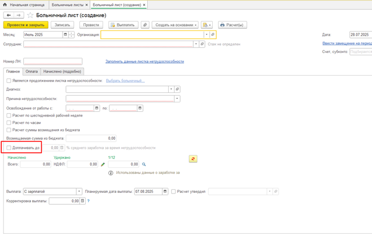372x234 pixels.
Task: Expand the Расчет утвердил person dropdown
Action: (x=269, y=191)
